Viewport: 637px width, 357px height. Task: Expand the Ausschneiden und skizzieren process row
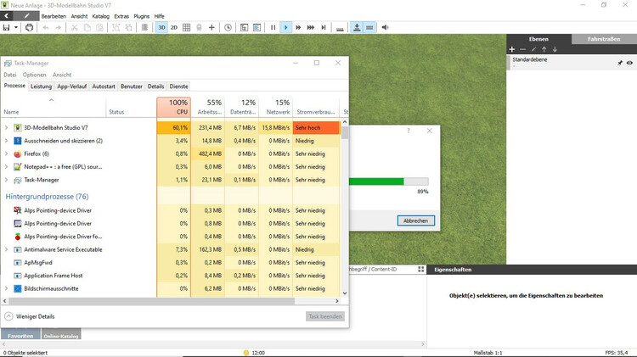click(x=6, y=141)
